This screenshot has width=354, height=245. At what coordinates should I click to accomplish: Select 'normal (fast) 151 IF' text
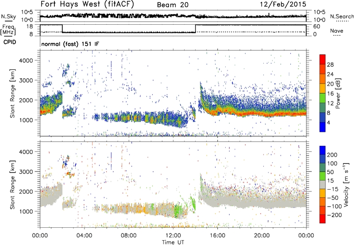(70, 44)
